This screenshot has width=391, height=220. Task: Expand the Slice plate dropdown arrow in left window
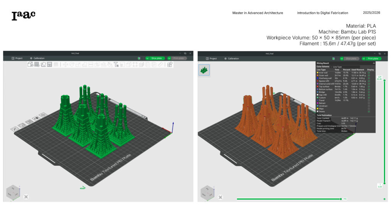click(x=147, y=58)
